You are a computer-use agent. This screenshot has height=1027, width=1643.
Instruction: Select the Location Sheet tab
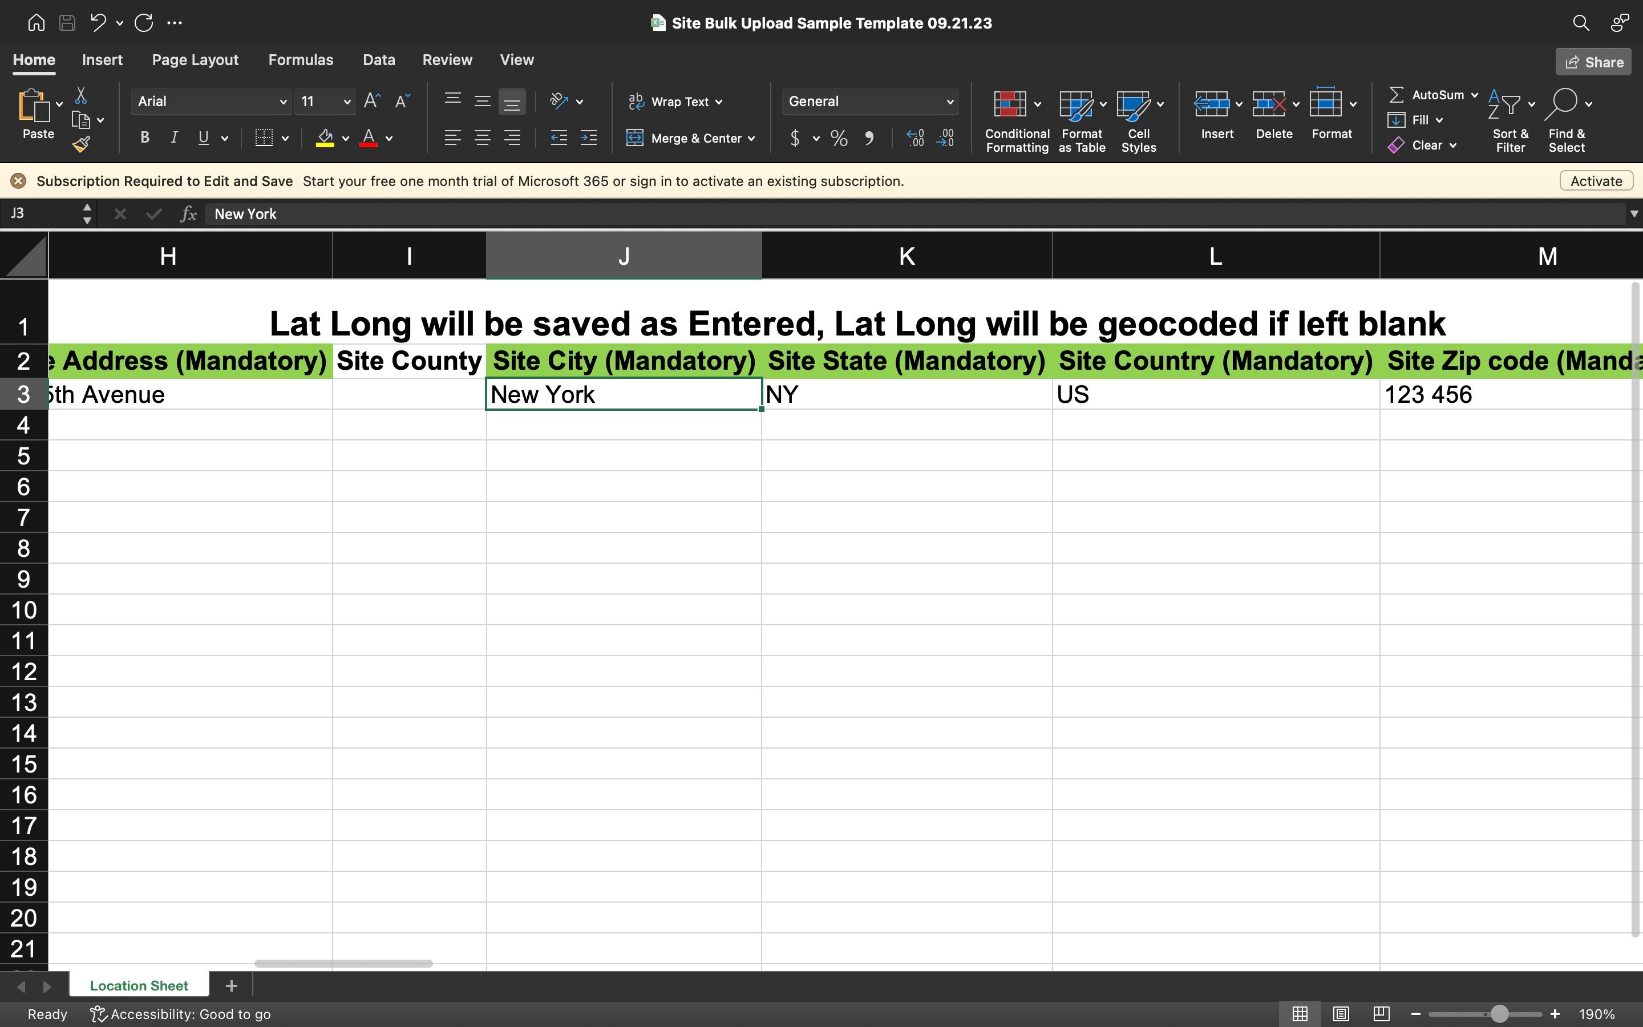139,985
